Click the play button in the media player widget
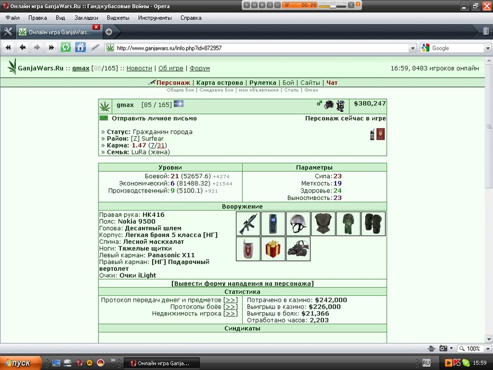Viewport: 493px width, 370px height. (x=247, y=5)
